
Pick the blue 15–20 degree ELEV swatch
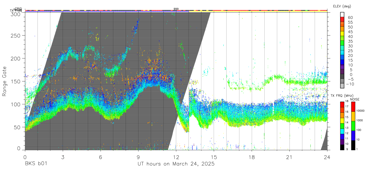tap(343, 58)
